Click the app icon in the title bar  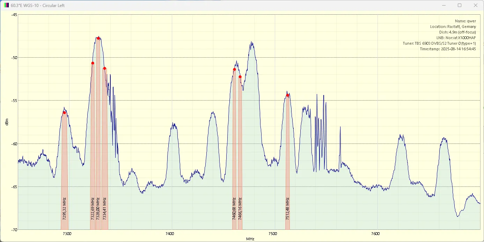click(x=6, y=5)
